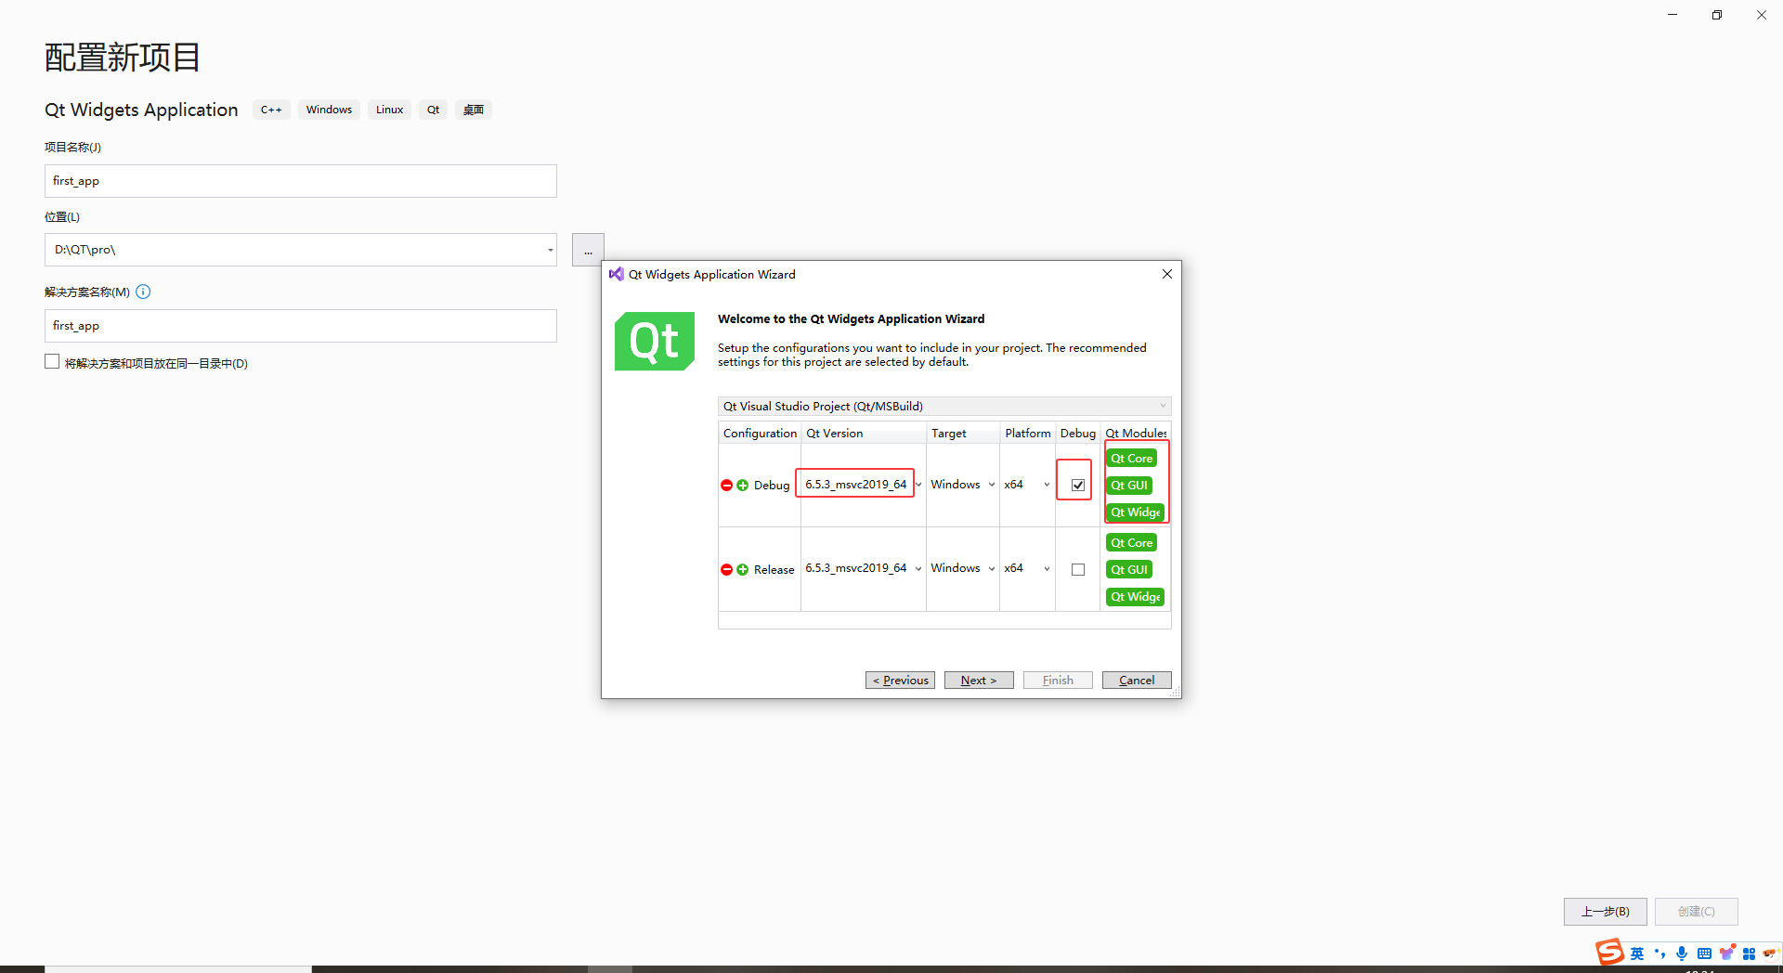1783x973 pixels.
Task: Click the Qt Modules column header
Action: click(x=1136, y=434)
